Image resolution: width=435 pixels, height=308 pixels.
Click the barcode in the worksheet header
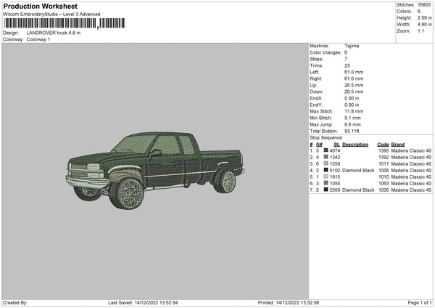64,23
